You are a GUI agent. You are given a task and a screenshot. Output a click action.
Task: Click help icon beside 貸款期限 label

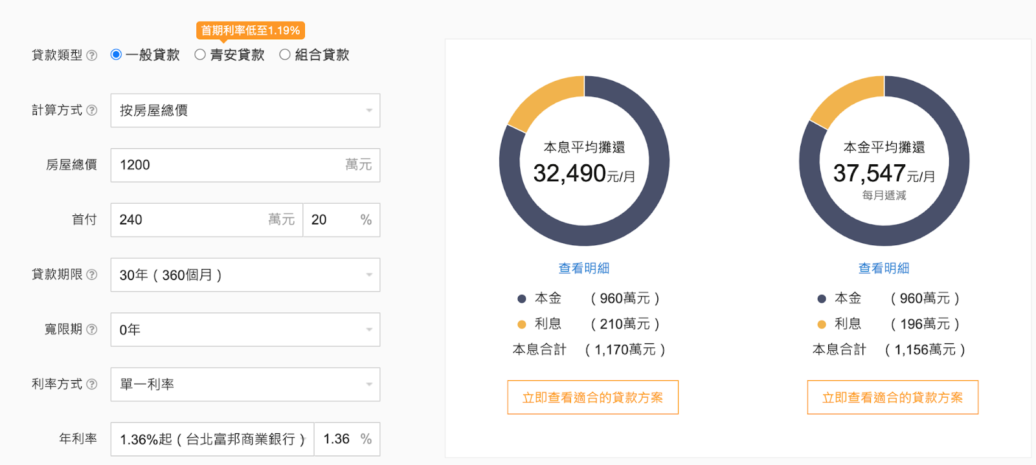pos(92,274)
